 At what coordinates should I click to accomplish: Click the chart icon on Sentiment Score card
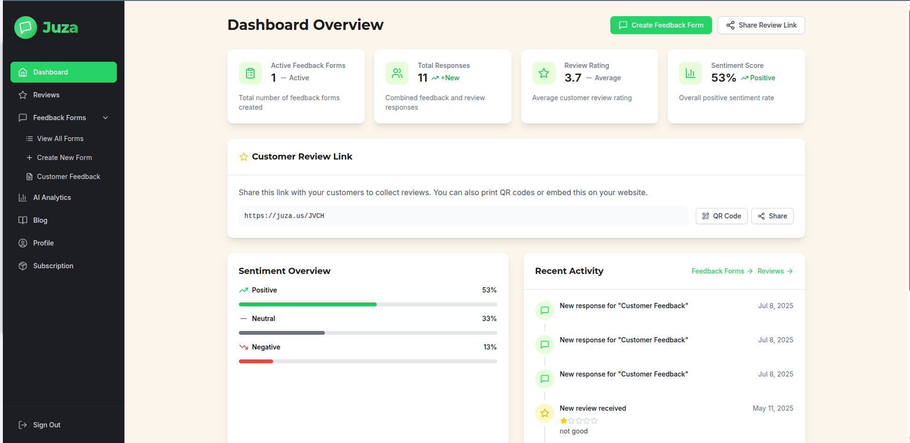691,73
